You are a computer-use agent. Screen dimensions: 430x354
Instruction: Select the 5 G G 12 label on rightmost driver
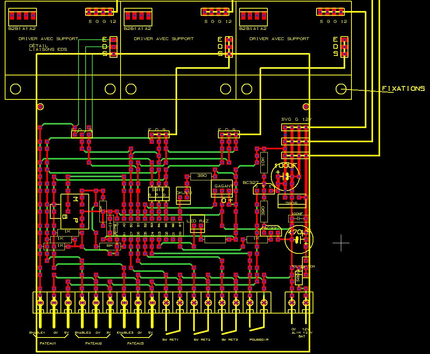click(x=333, y=21)
